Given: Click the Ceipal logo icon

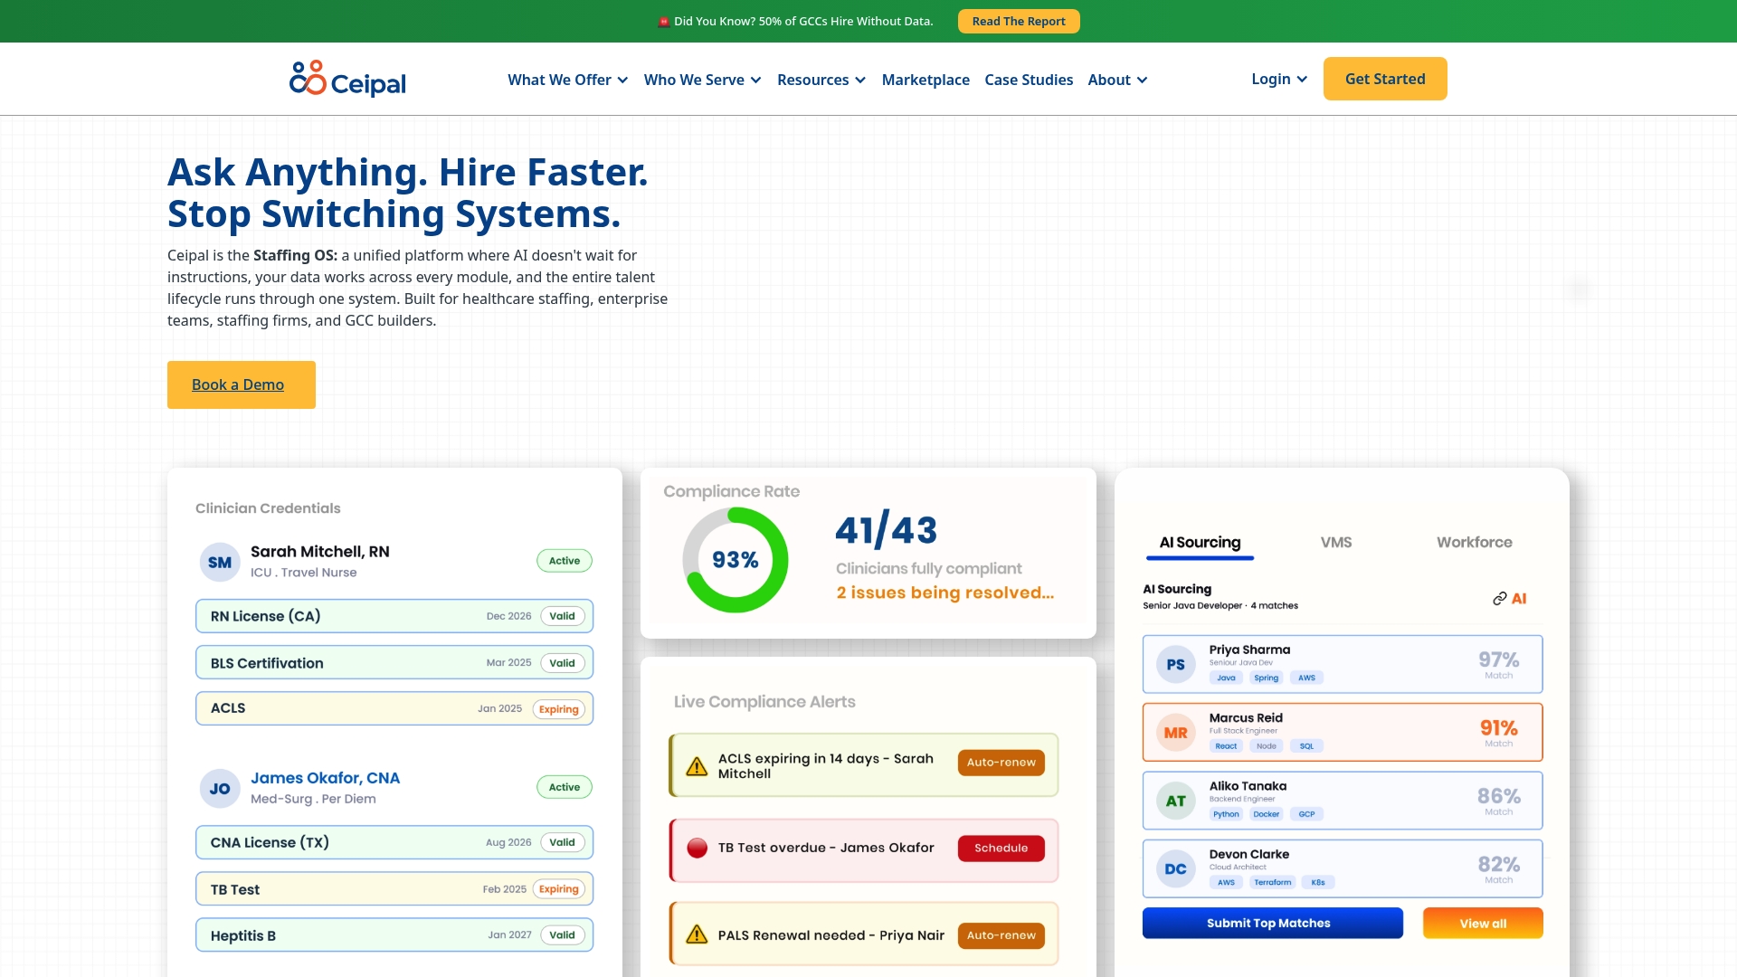Looking at the screenshot, I should click(x=308, y=79).
